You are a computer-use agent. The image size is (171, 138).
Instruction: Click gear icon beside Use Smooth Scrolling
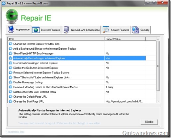click(11, 63)
